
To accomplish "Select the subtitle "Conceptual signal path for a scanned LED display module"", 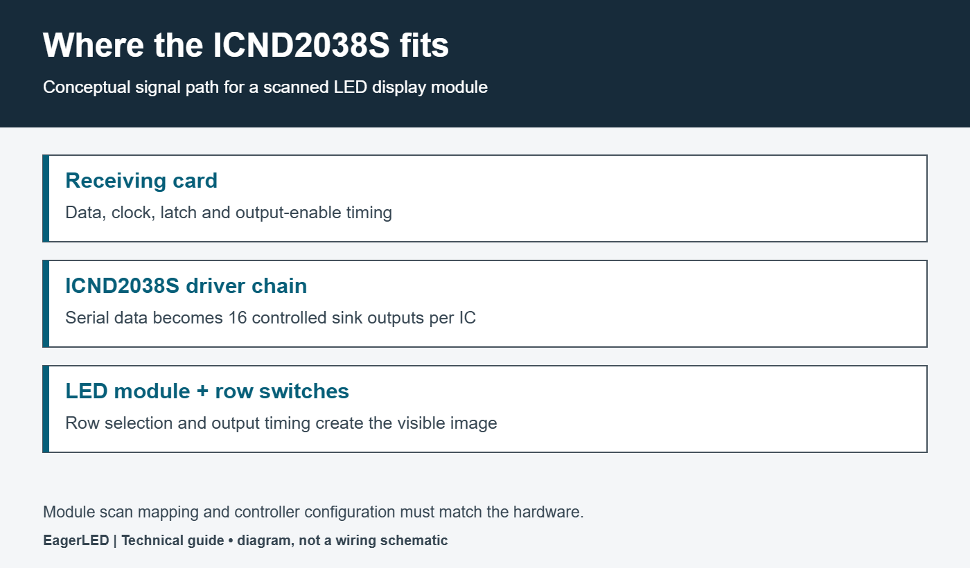I will (265, 87).
